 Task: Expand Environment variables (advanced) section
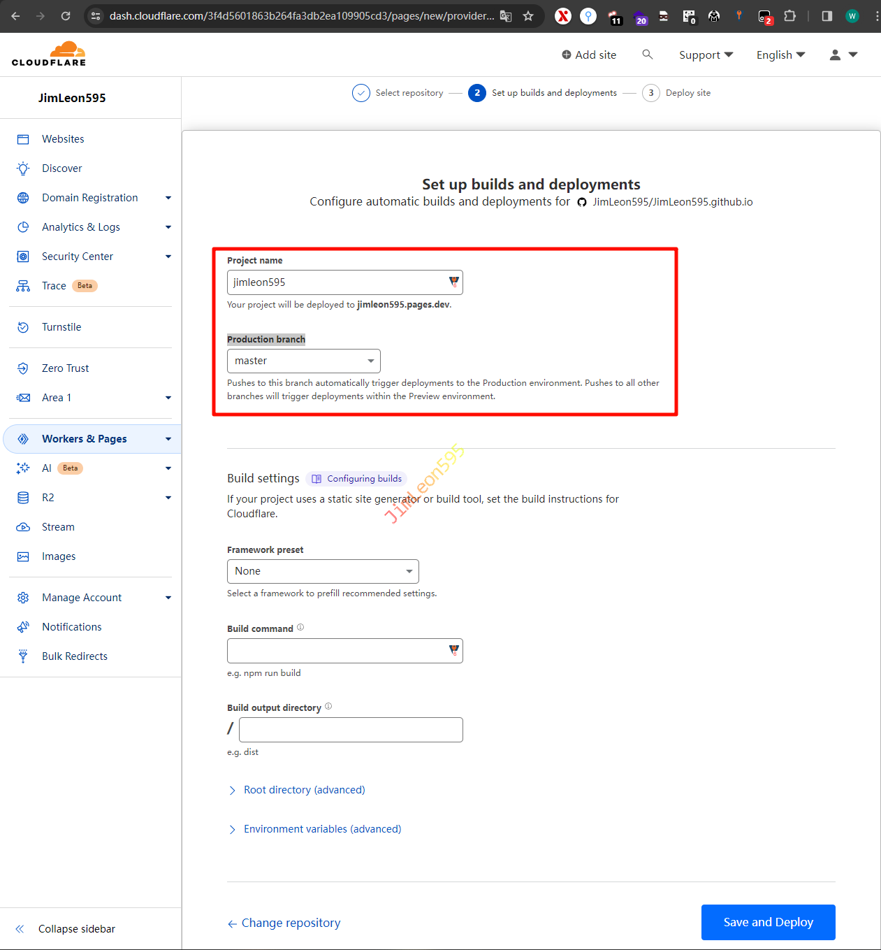[322, 829]
